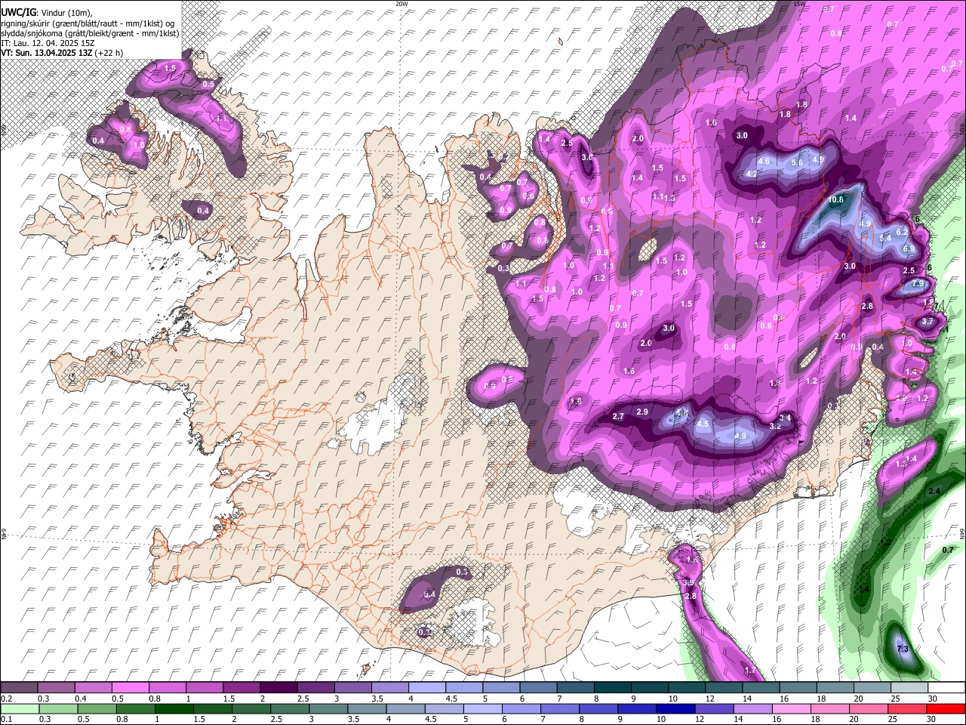Pick the top legend swatch between 2 and 2.5
Screen dimensions: 966x725
pos(278,687)
